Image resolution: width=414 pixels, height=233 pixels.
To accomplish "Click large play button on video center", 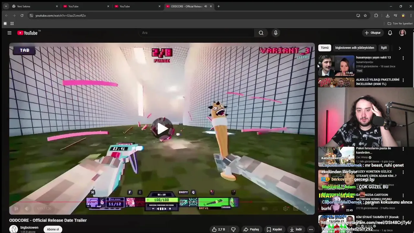I will tap(162, 128).
